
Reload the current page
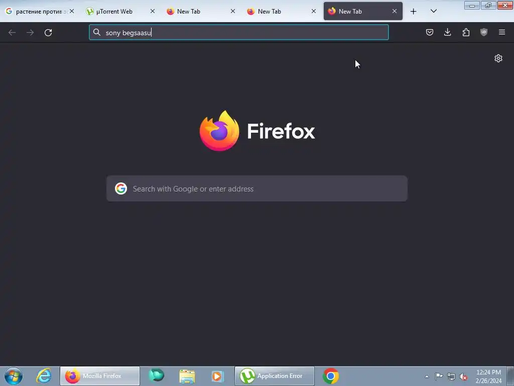[x=48, y=33]
